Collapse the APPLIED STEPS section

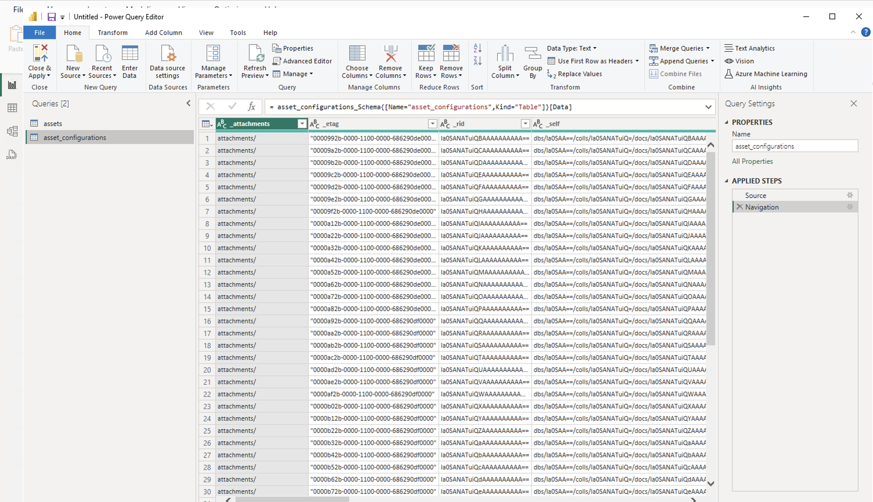[726, 181]
